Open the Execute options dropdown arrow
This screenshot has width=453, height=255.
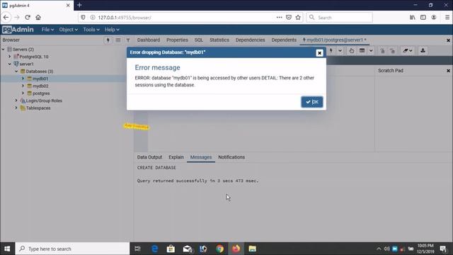(340, 50)
